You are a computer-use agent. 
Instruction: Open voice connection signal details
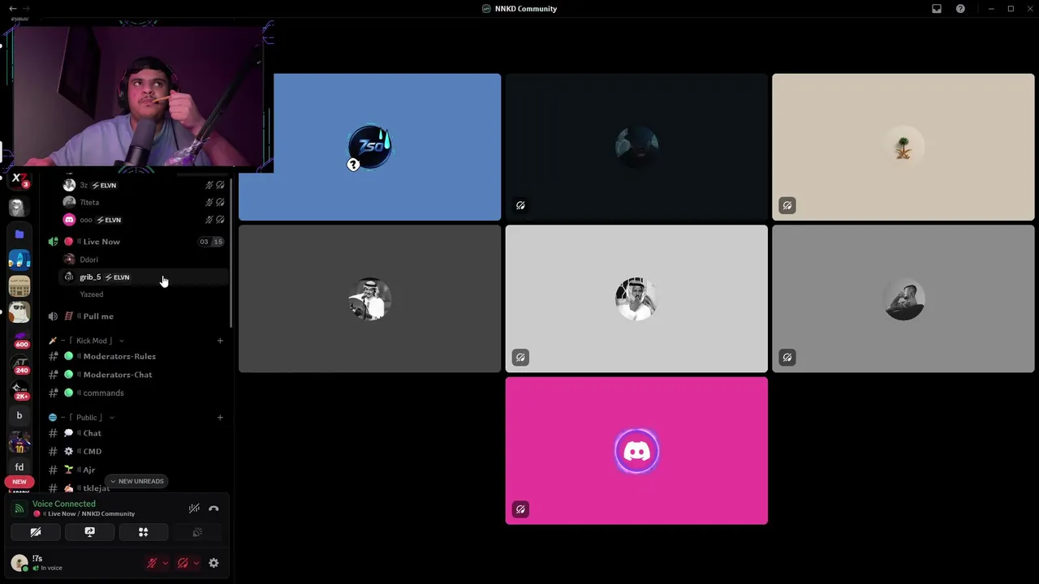[x=19, y=509]
